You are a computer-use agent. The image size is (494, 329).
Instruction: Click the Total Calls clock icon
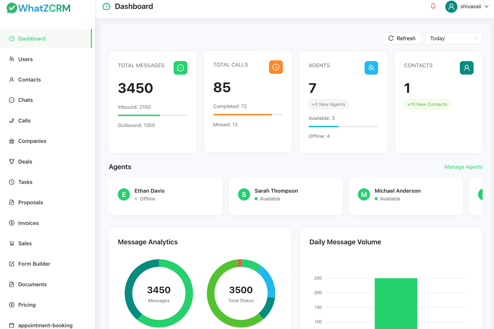coord(276,67)
